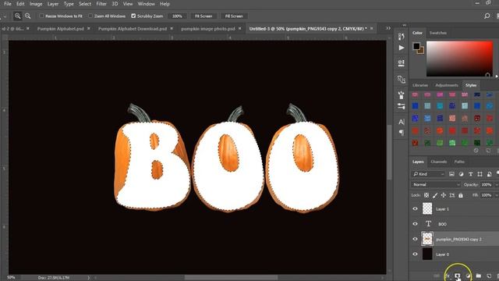
Task: Click the shape layer filter icon
Action: tap(480, 174)
